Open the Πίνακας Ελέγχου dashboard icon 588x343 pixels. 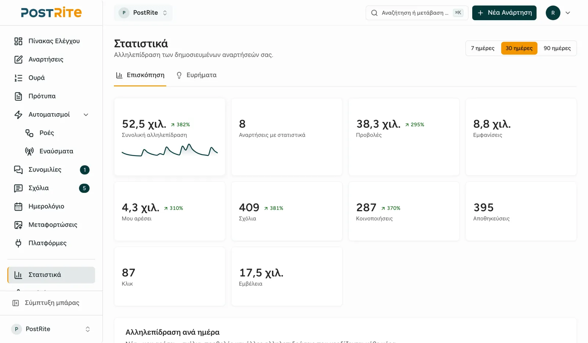coord(18,41)
